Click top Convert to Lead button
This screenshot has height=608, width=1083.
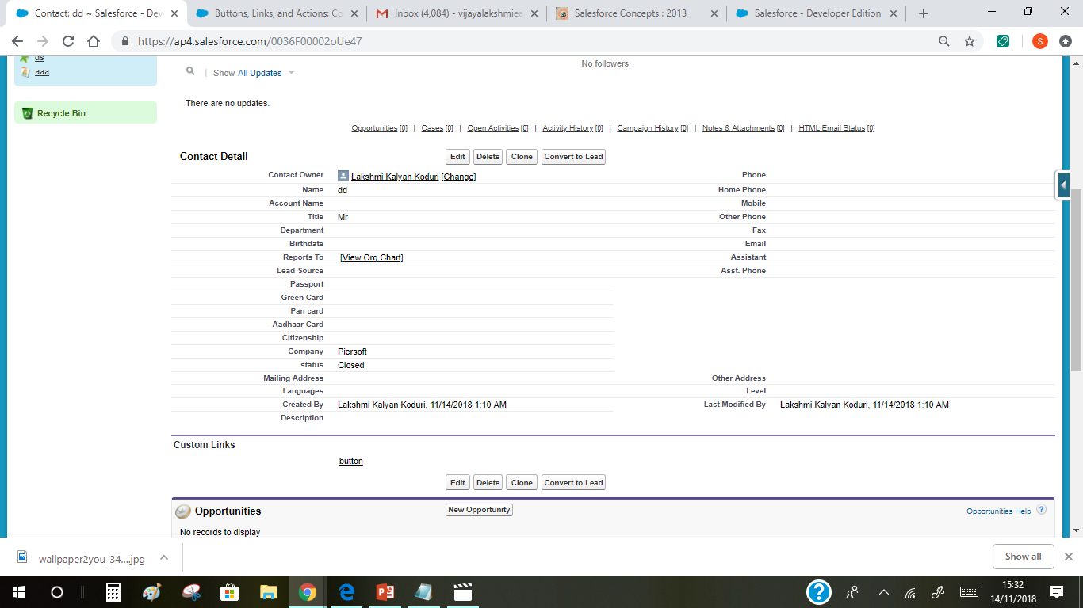pos(573,157)
